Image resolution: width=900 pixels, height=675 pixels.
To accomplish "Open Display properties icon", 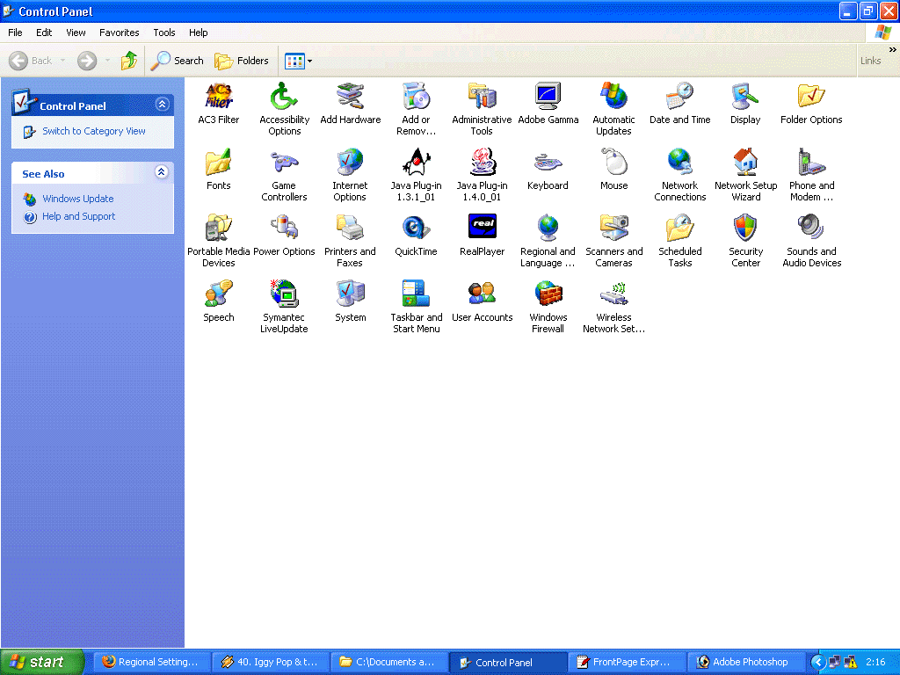I will 745,104.
